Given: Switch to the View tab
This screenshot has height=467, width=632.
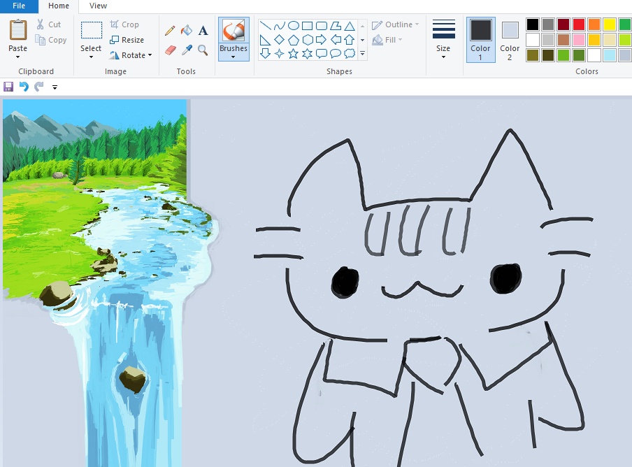Looking at the screenshot, I should coord(98,6).
